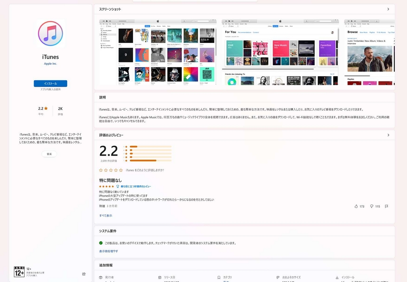This screenshot has height=282, width=407.
Task: Mark the review as unhelpful with thumbs down
Action: pos(372,206)
